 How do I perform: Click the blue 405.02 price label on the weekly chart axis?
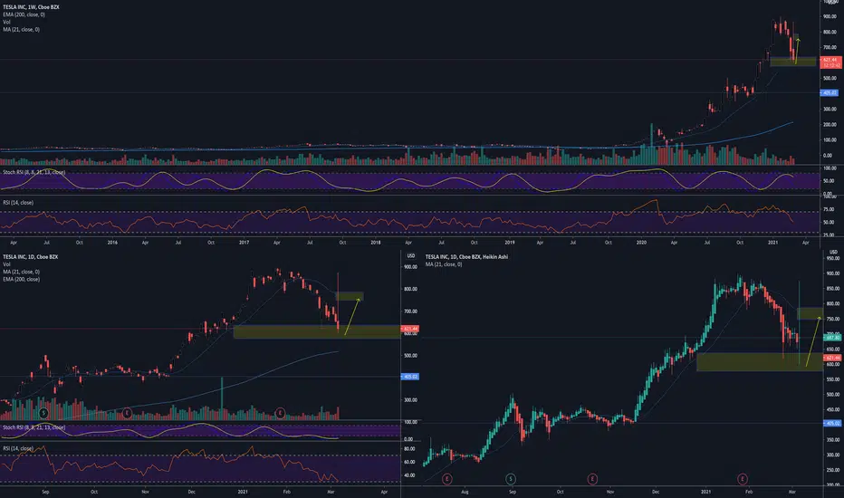click(x=830, y=93)
